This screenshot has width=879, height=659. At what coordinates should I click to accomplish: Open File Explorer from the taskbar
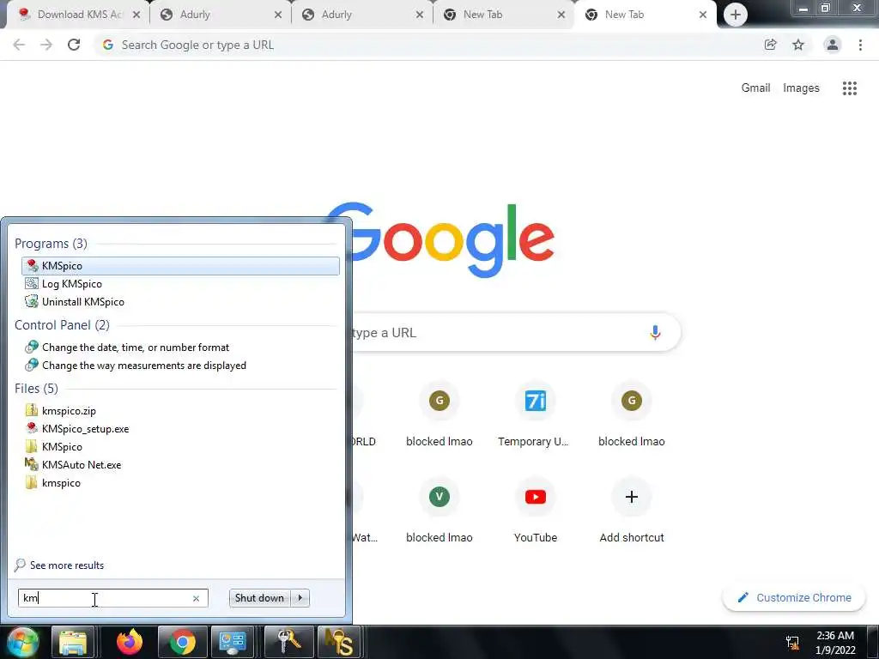point(73,642)
